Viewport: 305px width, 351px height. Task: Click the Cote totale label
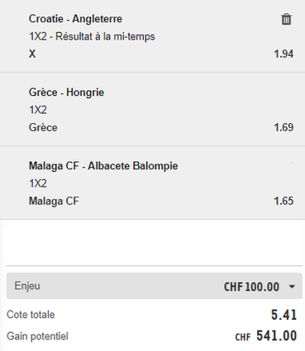(x=31, y=315)
